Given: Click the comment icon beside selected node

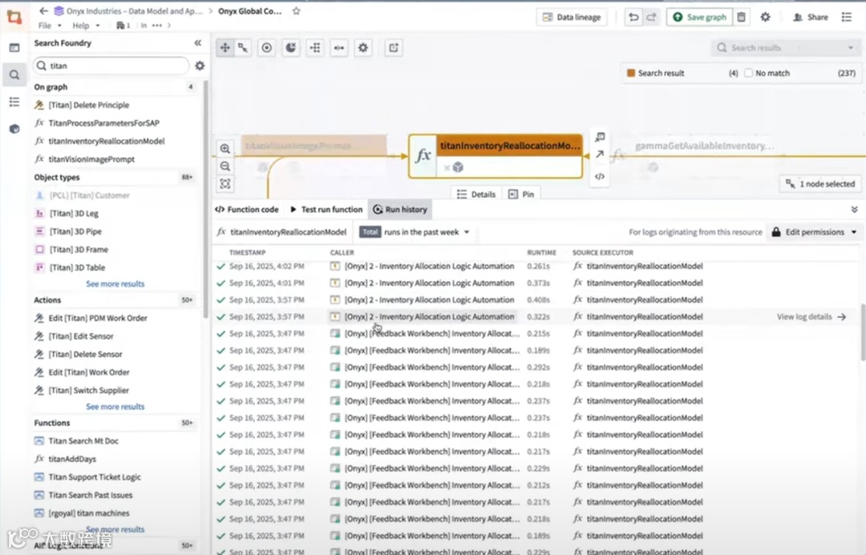Looking at the screenshot, I should [x=600, y=137].
